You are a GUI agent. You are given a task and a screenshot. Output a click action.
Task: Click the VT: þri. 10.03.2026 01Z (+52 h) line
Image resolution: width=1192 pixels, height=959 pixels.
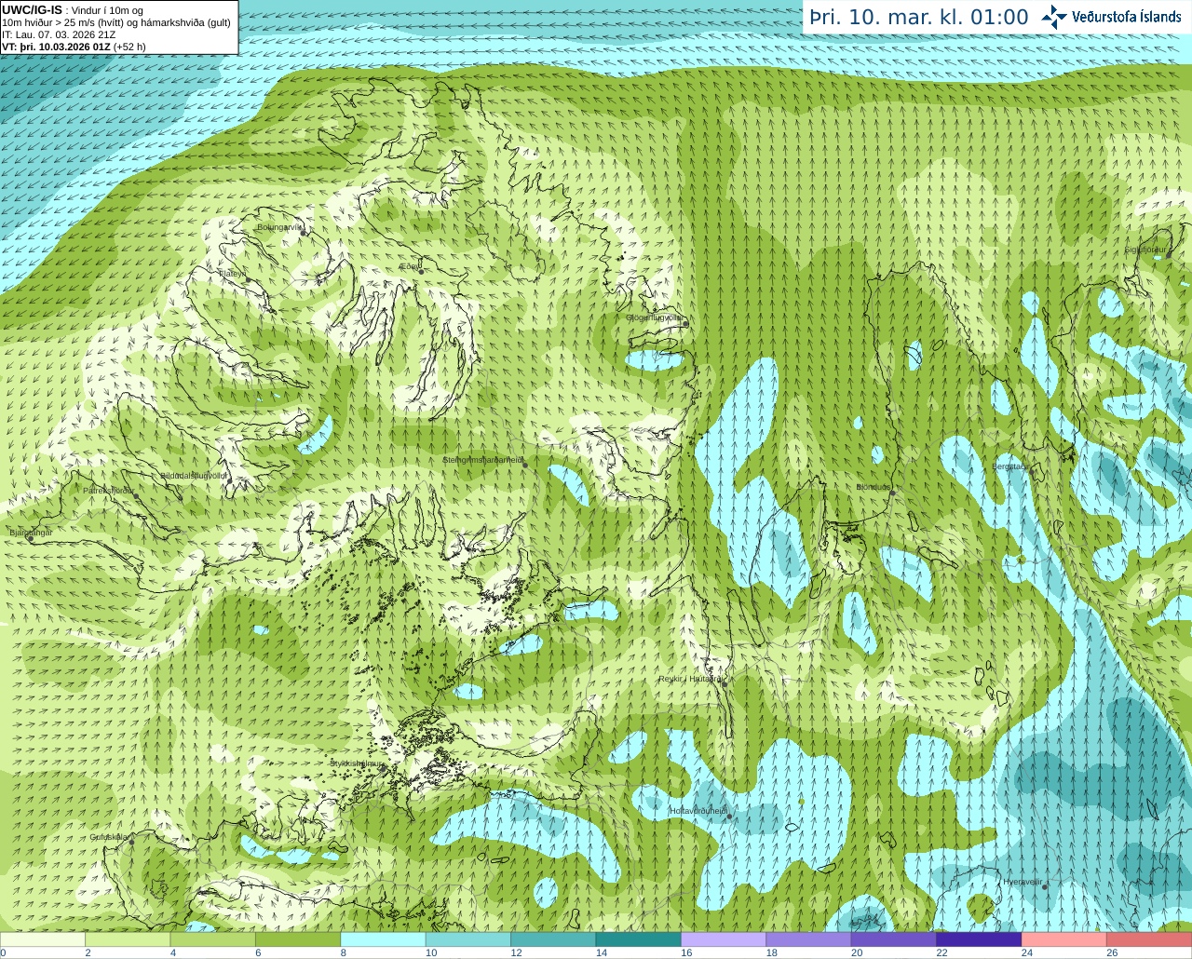click(74, 47)
